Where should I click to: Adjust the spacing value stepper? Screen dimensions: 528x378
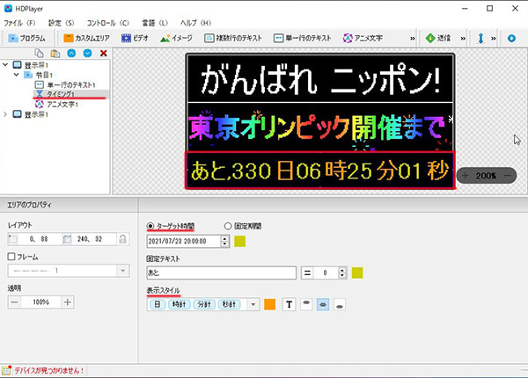click(x=342, y=273)
